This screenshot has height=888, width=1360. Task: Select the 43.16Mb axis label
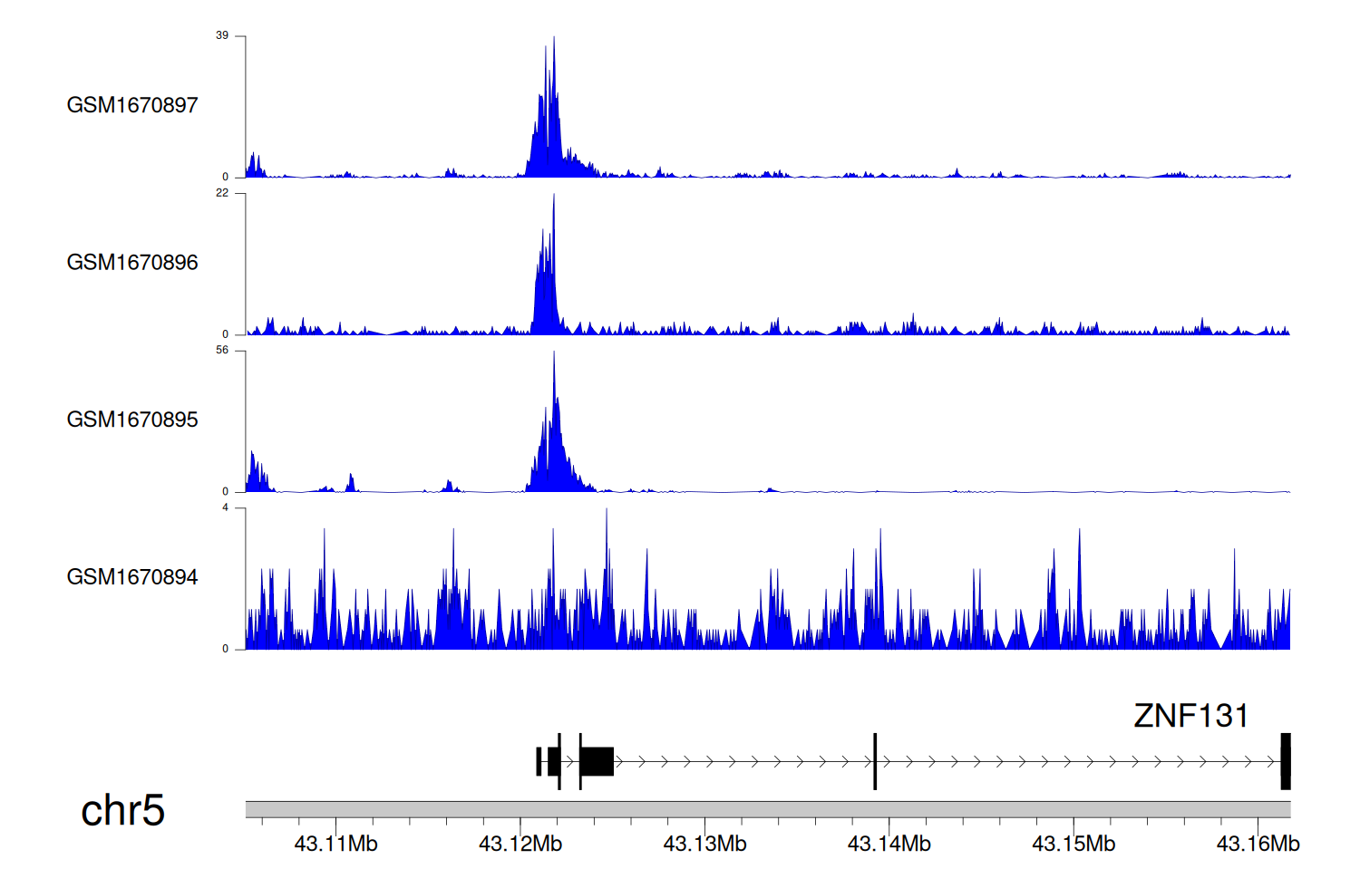coord(1258,845)
